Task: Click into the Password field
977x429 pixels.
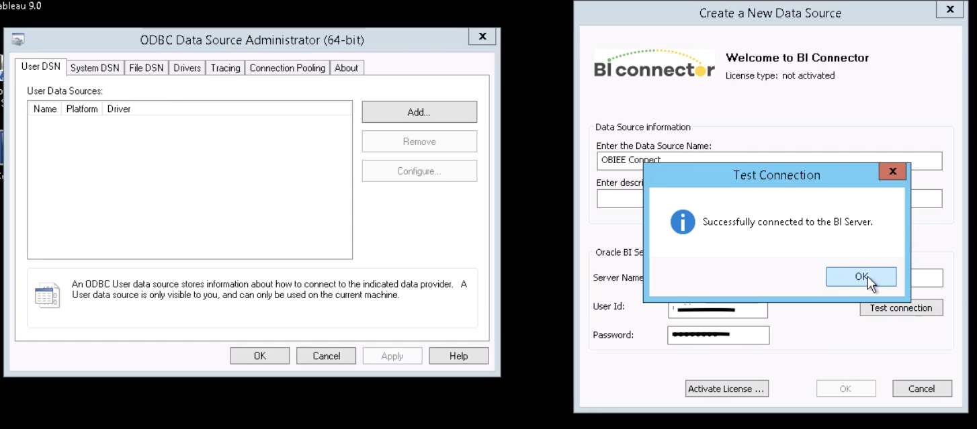Action: pyautogui.click(x=718, y=335)
